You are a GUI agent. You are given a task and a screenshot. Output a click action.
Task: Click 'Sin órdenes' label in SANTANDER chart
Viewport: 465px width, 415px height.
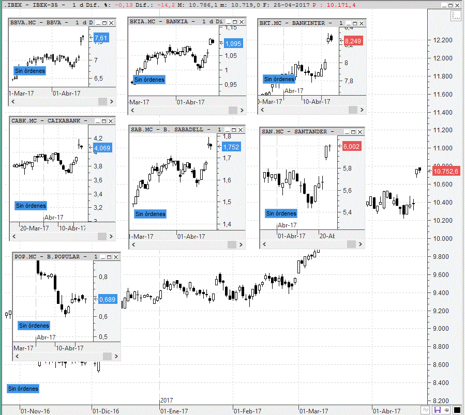(x=281, y=213)
